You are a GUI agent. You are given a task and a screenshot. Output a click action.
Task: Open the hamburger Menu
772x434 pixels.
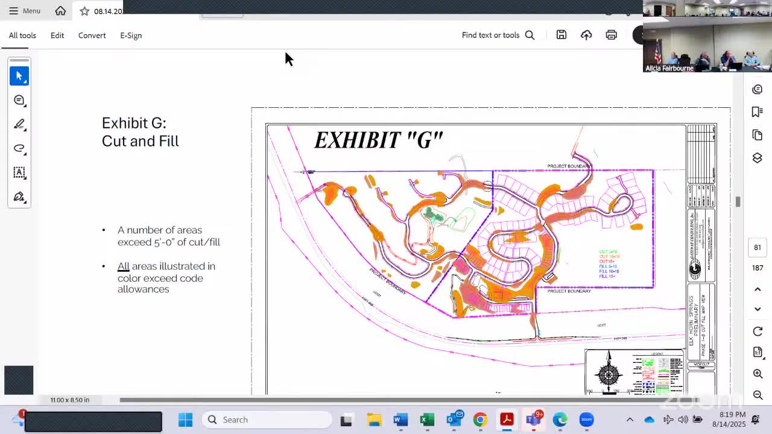click(24, 11)
